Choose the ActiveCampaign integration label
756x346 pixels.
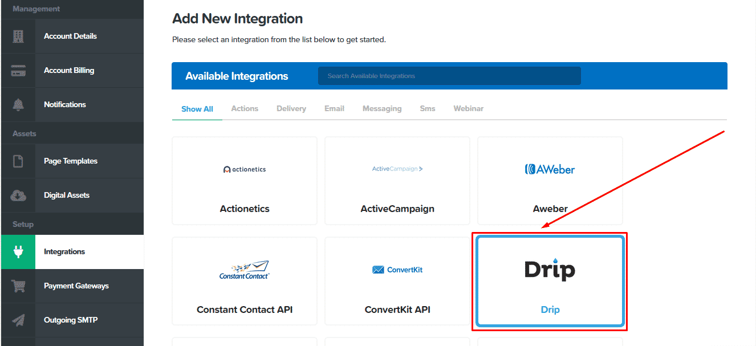pos(397,209)
